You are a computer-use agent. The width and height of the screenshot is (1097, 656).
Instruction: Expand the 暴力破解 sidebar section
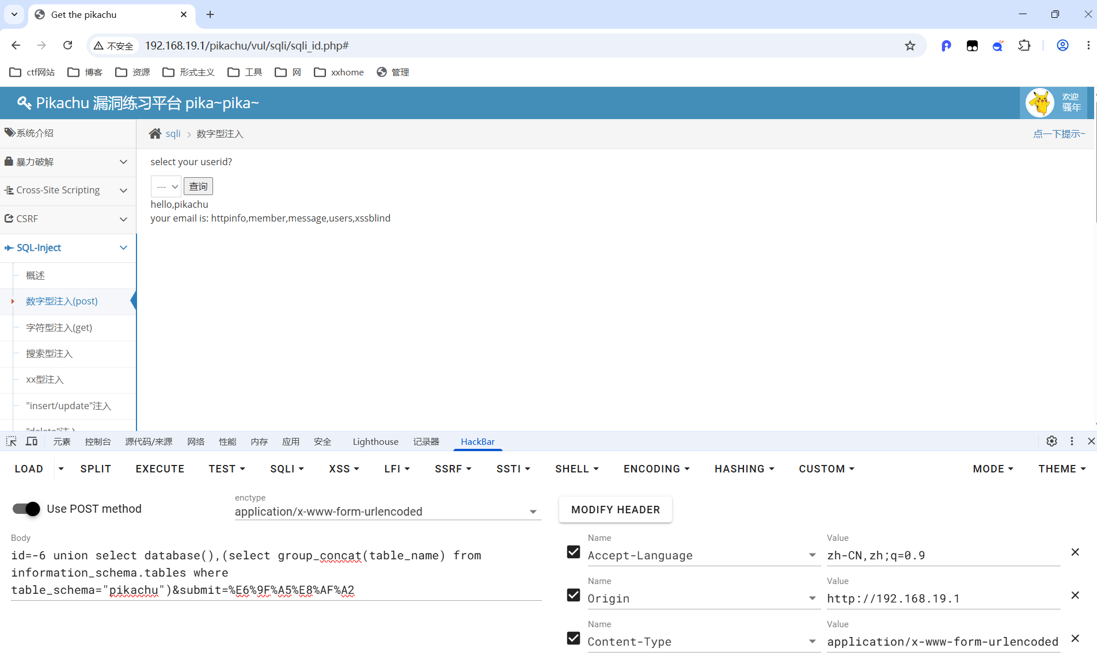68,162
